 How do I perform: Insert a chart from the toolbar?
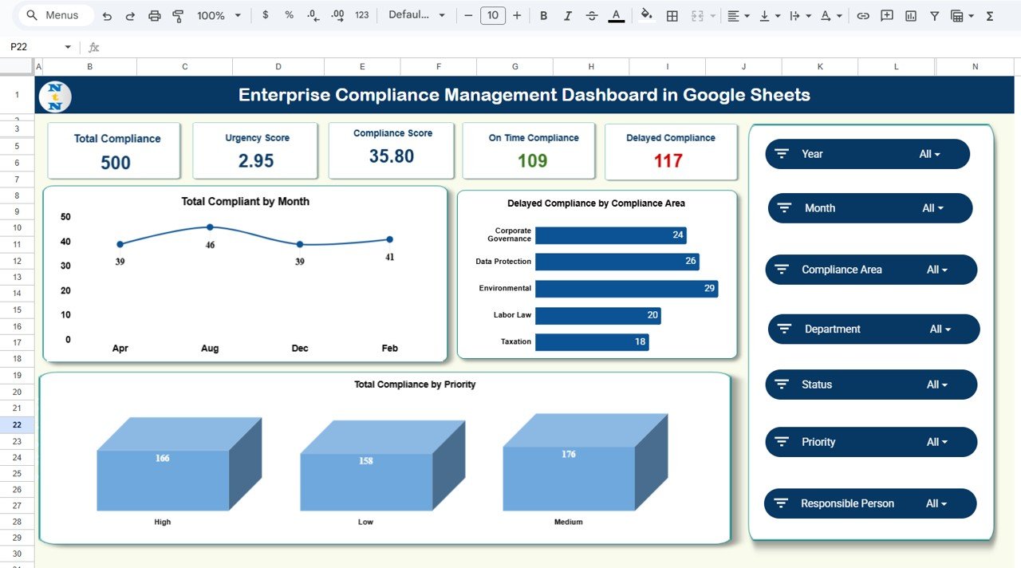pyautogui.click(x=909, y=14)
